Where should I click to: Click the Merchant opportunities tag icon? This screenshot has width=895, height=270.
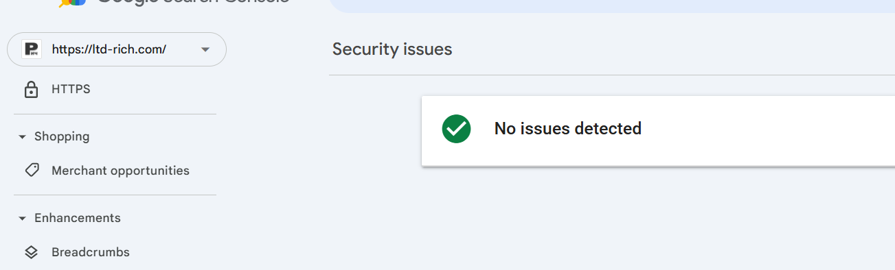pyautogui.click(x=32, y=171)
